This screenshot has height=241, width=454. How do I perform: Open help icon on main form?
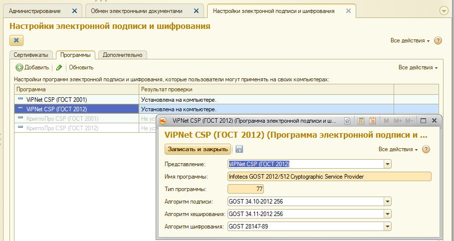(x=438, y=40)
